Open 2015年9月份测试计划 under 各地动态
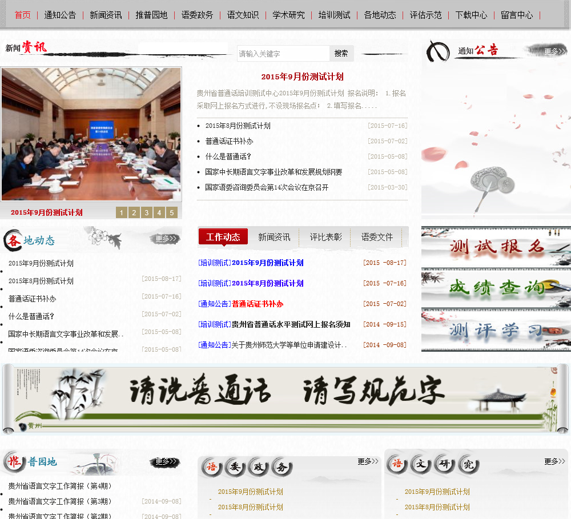The image size is (571, 519). coord(41,263)
